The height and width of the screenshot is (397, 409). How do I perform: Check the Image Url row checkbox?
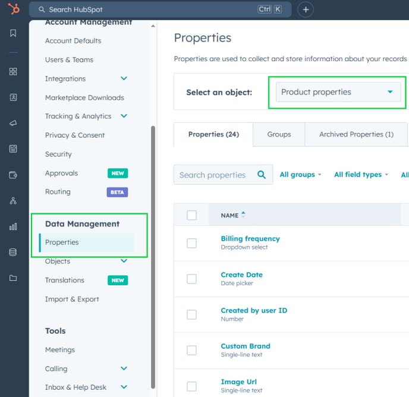191,386
